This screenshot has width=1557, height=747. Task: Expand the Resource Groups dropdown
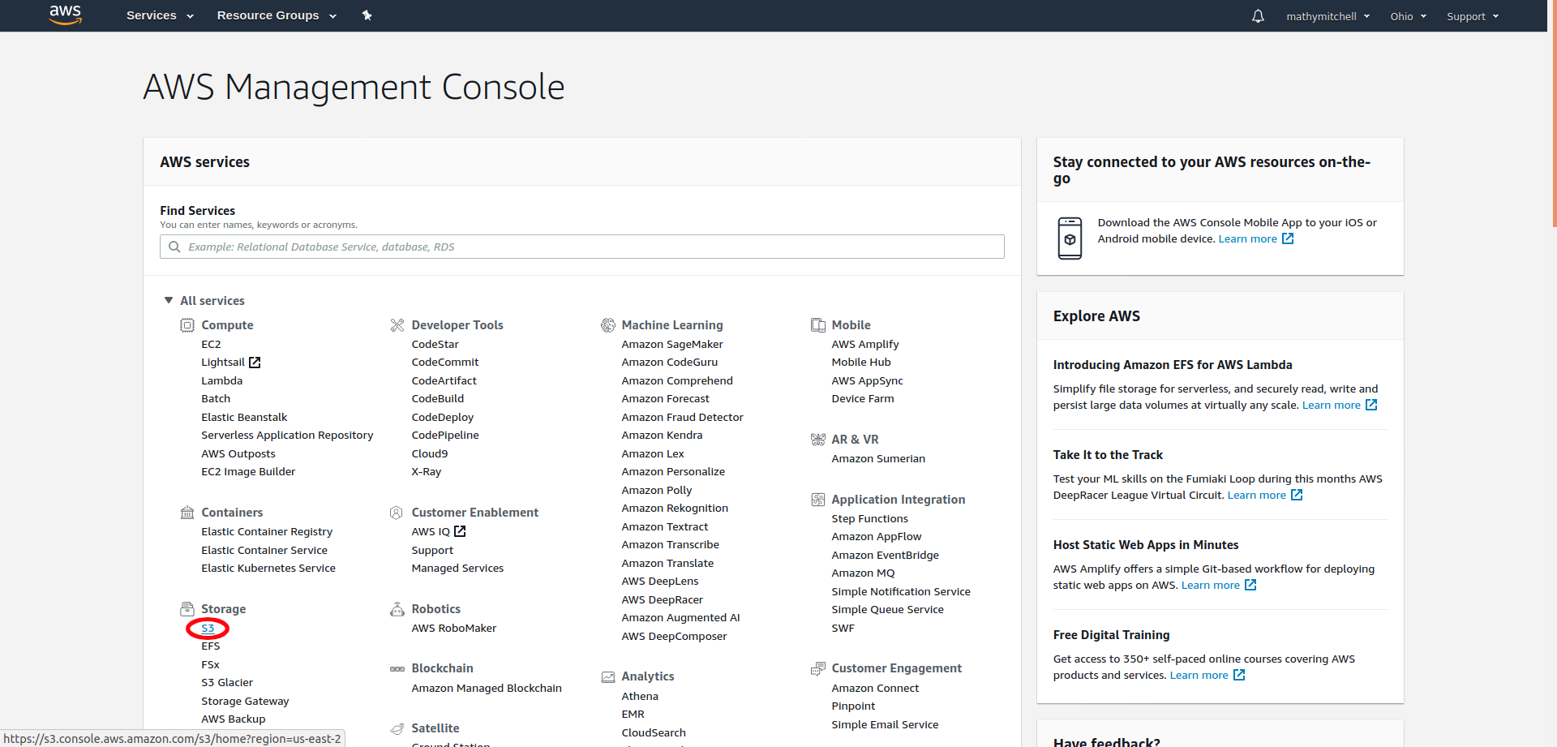pos(276,15)
